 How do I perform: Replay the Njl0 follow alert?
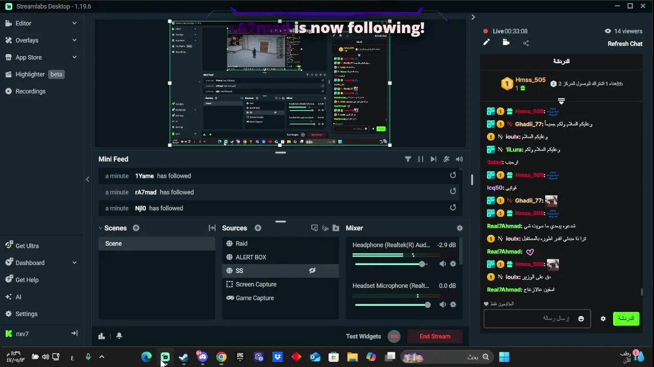[453, 208]
